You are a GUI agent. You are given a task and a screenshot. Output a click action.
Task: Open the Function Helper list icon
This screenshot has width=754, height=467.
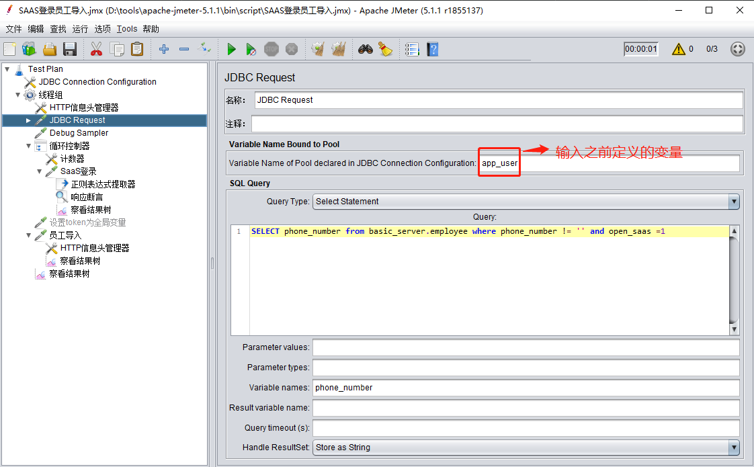click(x=412, y=49)
